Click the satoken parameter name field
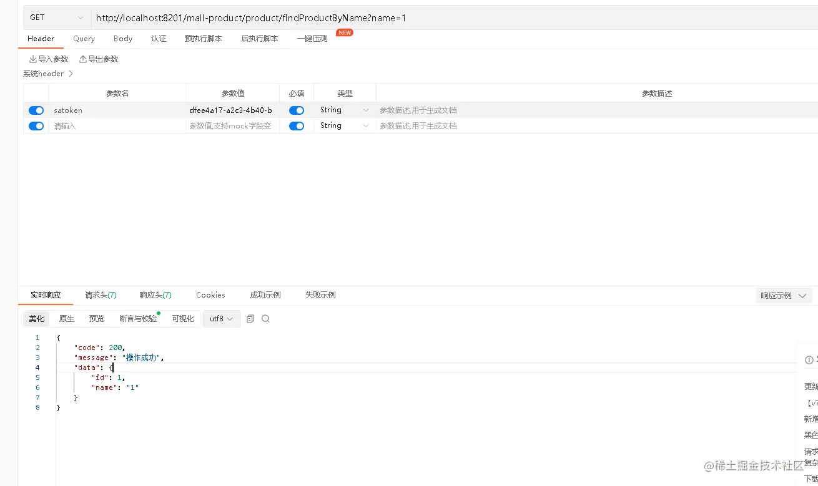The height and width of the screenshot is (486, 818). tap(117, 110)
